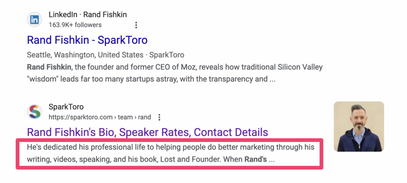This screenshot has height=183, width=407.
Task: Open the "Rand Fishkin - SparkToro" result link
Action: pos(87,40)
